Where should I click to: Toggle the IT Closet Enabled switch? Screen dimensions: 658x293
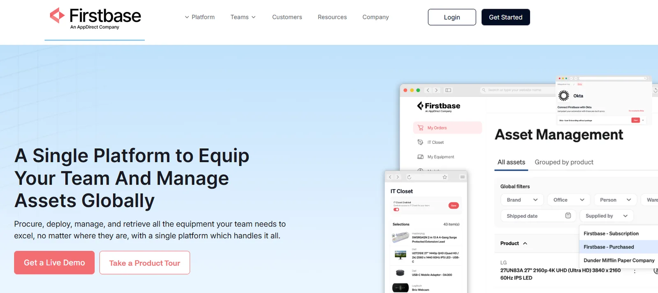pos(396,210)
